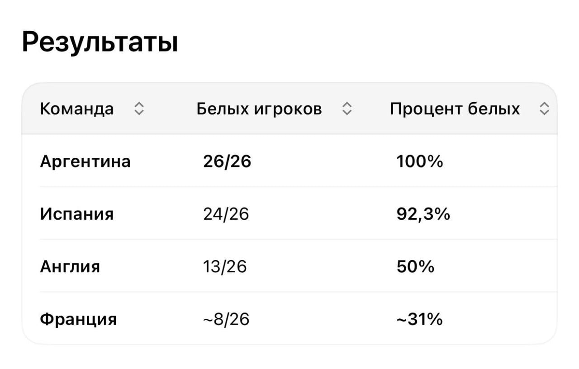Select the Англия team cell
579x369 pixels.
pyautogui.click(x=70, y=267)
